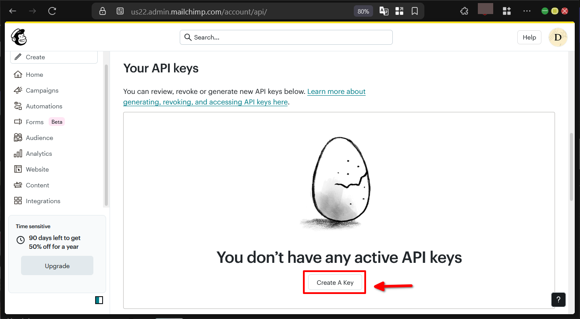
Task: Click inside the Search field
Action: tap(286, 37)
